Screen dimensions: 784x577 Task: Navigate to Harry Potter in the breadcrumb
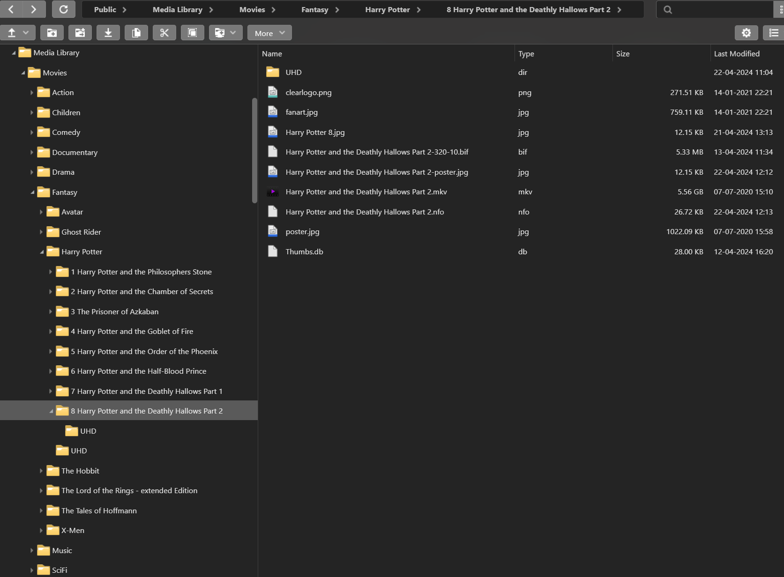tap(388, 9)
